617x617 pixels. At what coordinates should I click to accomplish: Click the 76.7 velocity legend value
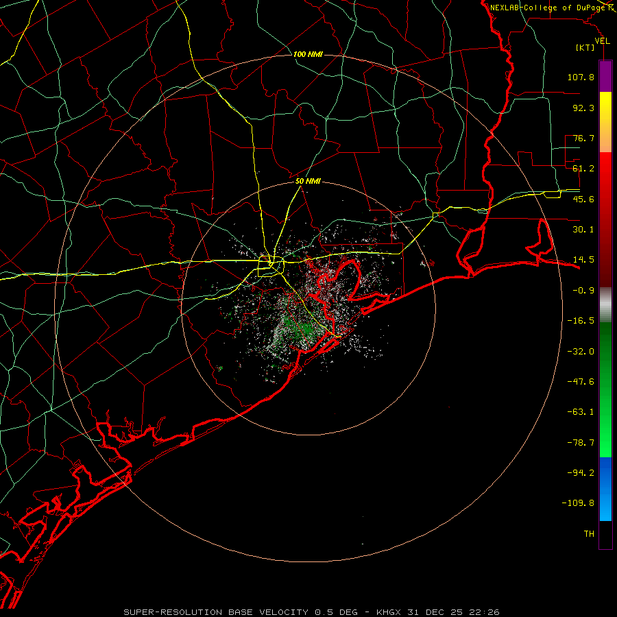tap(583, 138)
